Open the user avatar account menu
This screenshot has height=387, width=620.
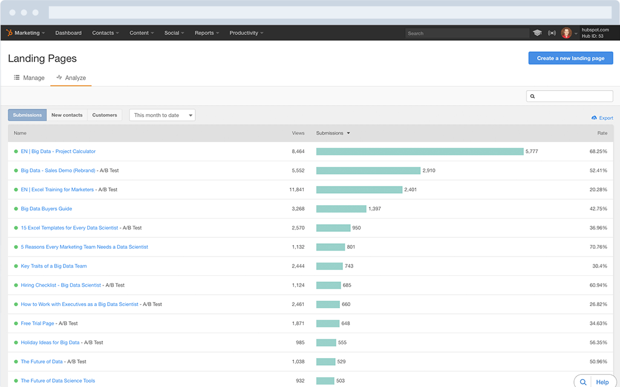tap(566, 33)
